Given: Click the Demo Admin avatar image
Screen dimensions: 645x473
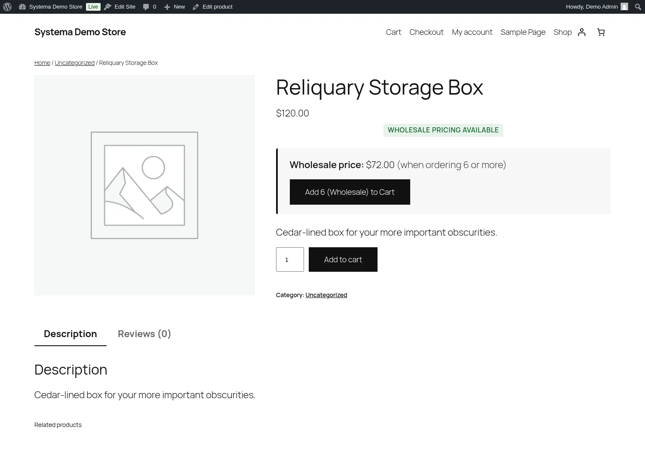Looking at the screenshot, I should [x=624, y=7].
